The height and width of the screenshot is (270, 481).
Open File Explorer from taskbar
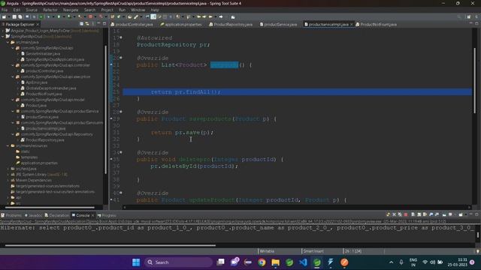(276, 262)
